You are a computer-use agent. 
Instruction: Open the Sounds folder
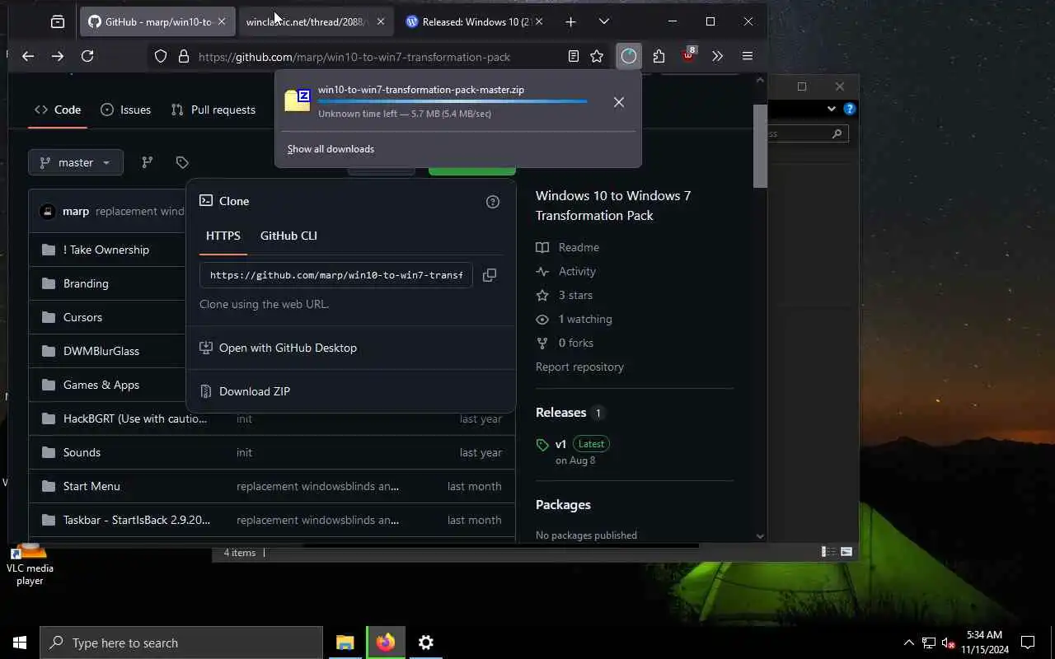(x=82, y=452)
